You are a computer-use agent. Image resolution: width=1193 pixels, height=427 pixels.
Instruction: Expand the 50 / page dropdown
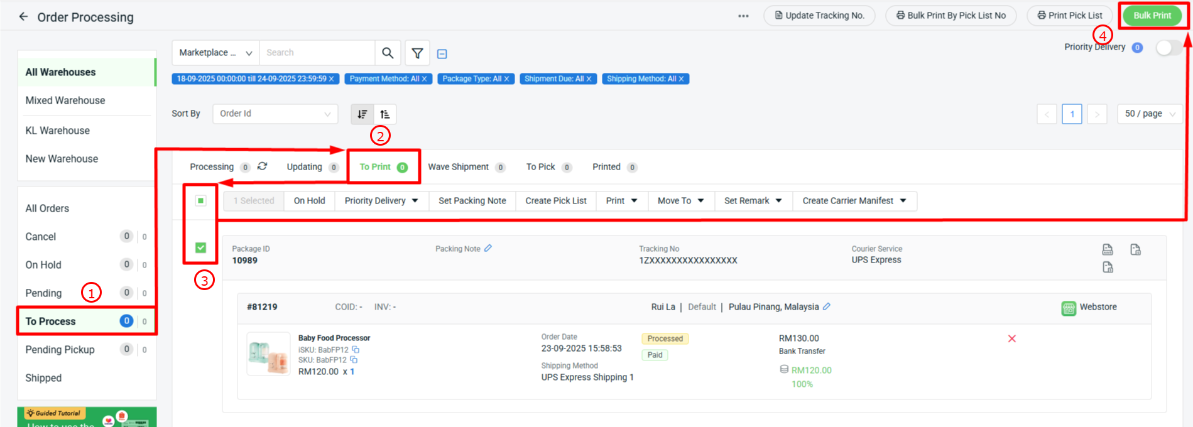pos(1149,114)
